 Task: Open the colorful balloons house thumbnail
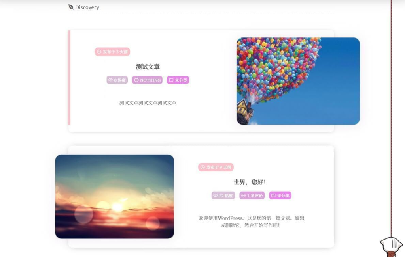coord(298,81)
